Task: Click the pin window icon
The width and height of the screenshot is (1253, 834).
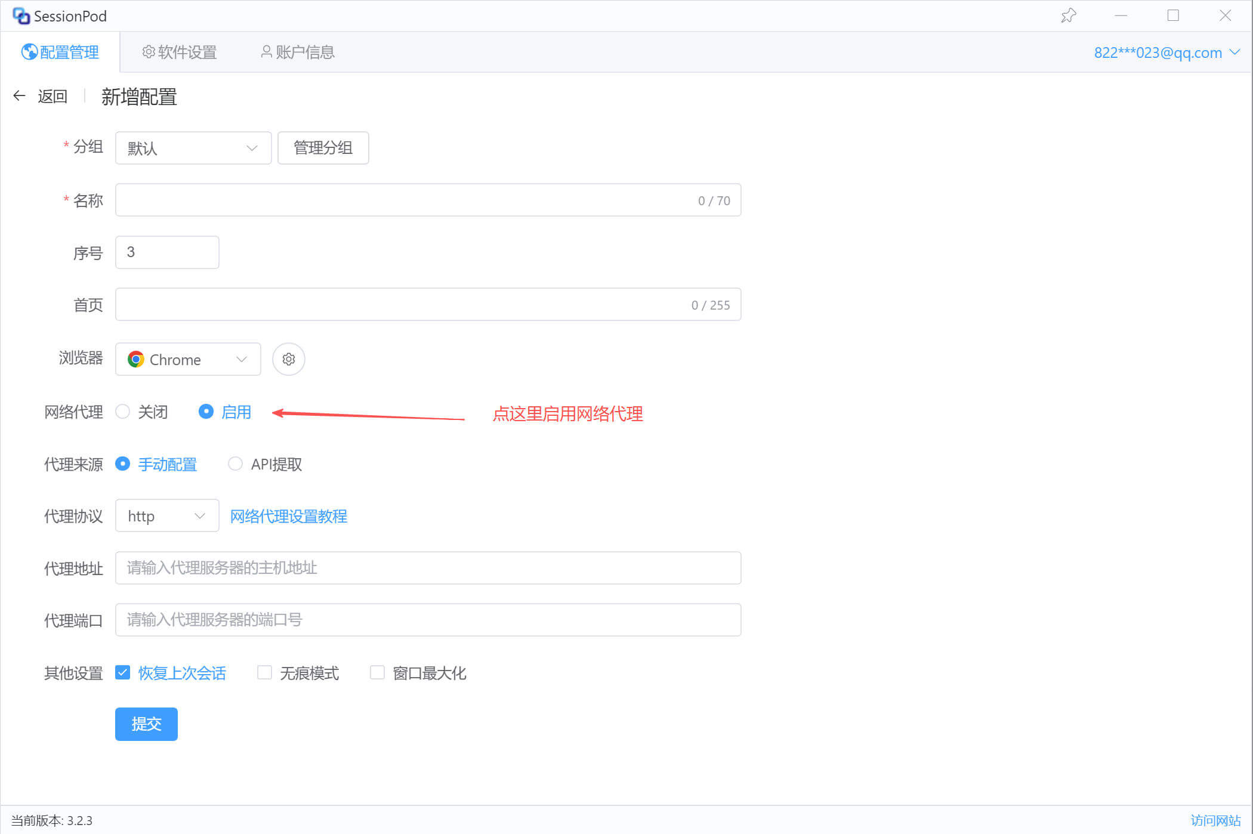Action: coord(1068,16)
